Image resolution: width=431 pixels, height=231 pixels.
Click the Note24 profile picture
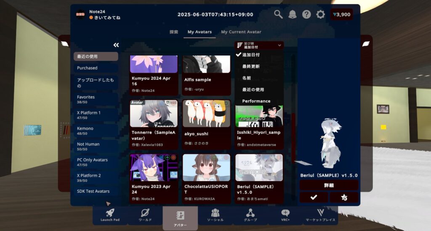click(x=80, y=15)
